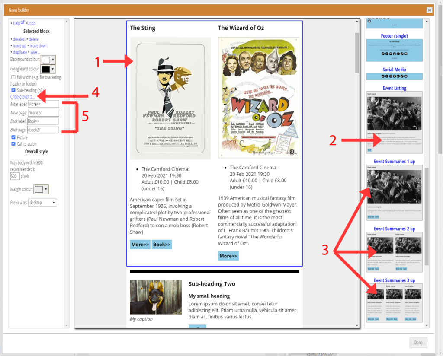Click Event Summaries 1 up heading
The image size is (443, 356).
tap(395, 161)
